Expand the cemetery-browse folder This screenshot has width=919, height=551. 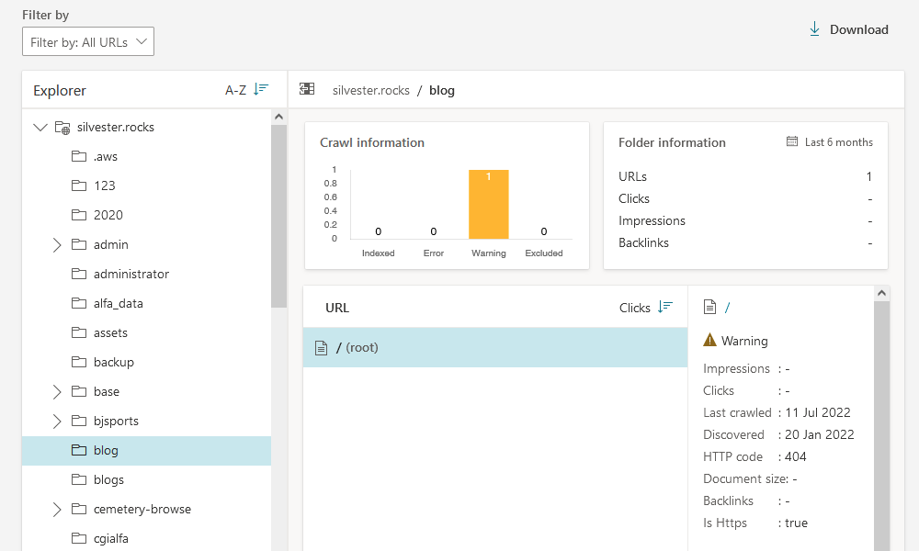tap(57, 510)
